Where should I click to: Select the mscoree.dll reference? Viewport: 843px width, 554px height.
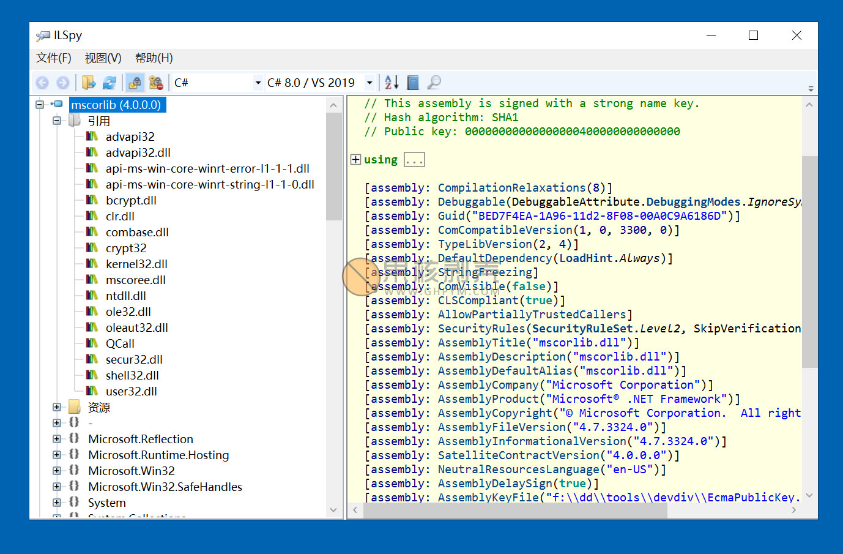click(135, 280)
